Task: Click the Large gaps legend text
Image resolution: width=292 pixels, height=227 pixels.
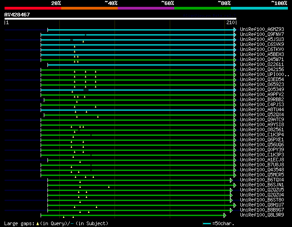Action: 56,223
